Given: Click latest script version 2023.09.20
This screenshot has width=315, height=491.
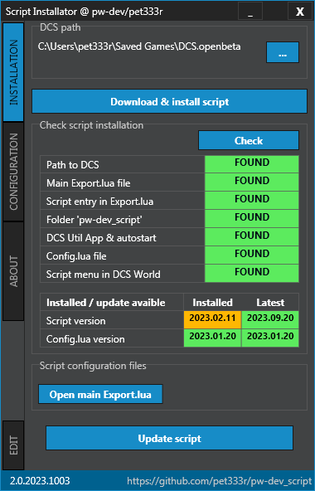Looking at the screenshot, I should point(270,319).
